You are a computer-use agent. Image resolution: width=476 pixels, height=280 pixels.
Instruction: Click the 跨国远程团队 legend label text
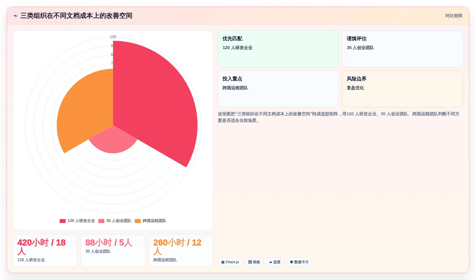155,221
